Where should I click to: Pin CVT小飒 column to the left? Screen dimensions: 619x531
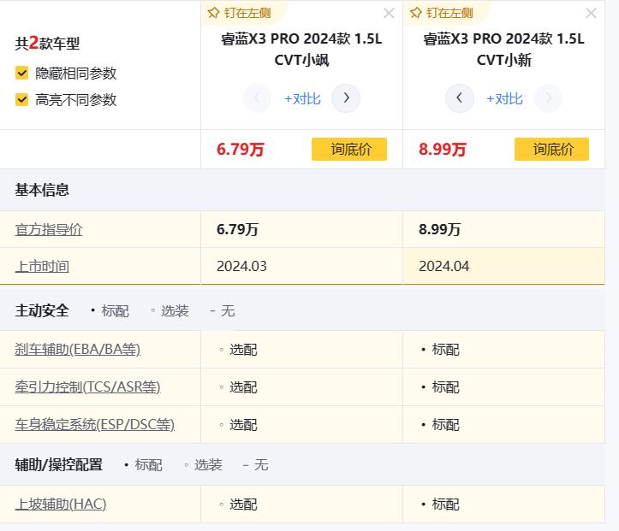pos(239,13)
